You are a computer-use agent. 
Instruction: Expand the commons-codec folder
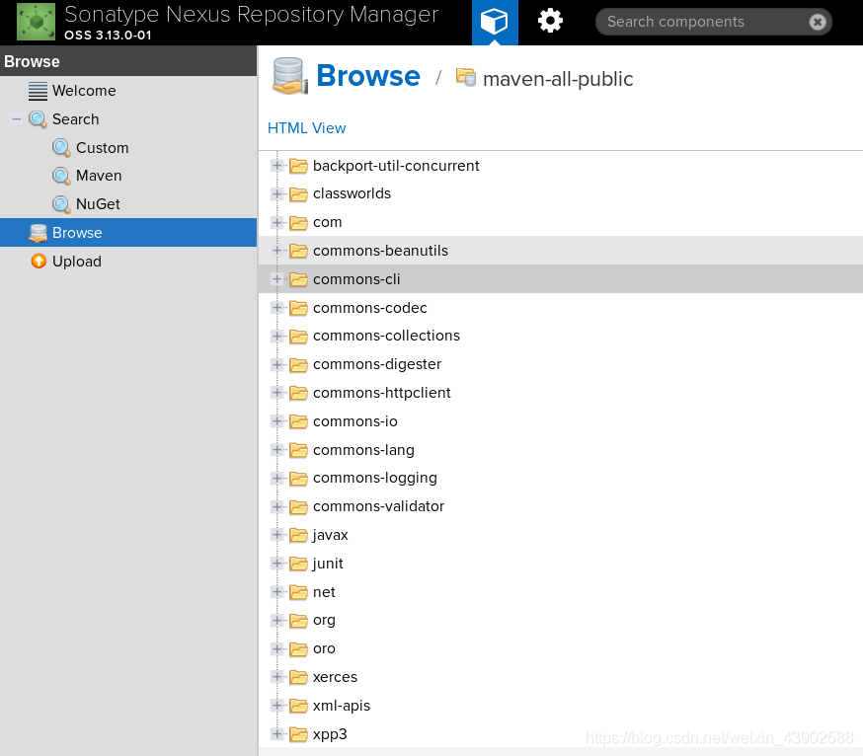click(277, 308)
